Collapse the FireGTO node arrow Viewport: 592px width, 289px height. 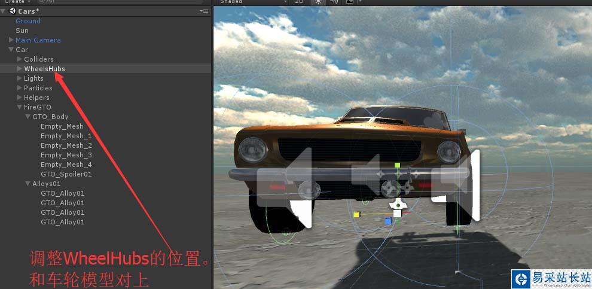click(x=20, y=107)
